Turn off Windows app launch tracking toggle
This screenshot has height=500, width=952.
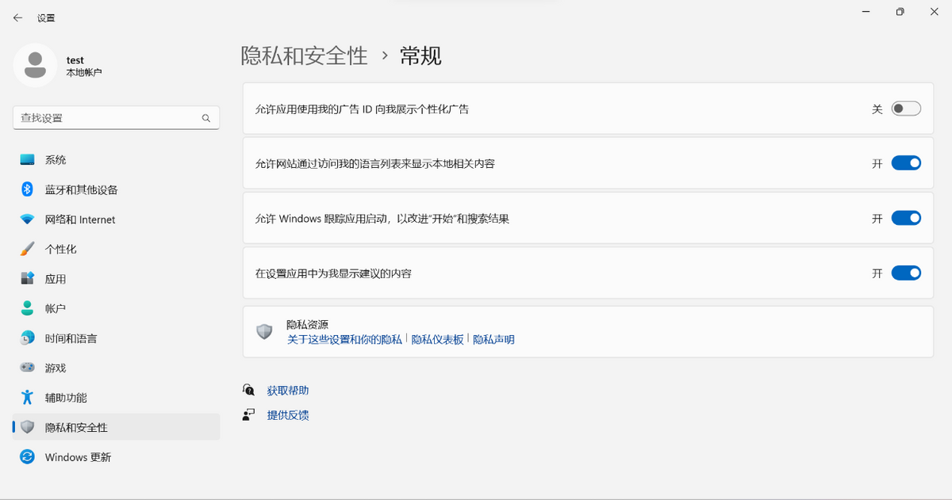pyautogui.click(x=906, y=218)
